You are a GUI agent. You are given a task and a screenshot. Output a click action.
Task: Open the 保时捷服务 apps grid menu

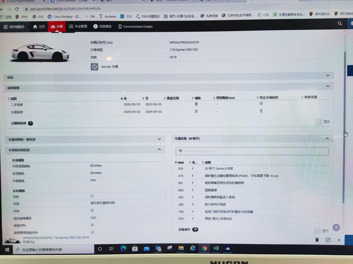pos(14,27)
